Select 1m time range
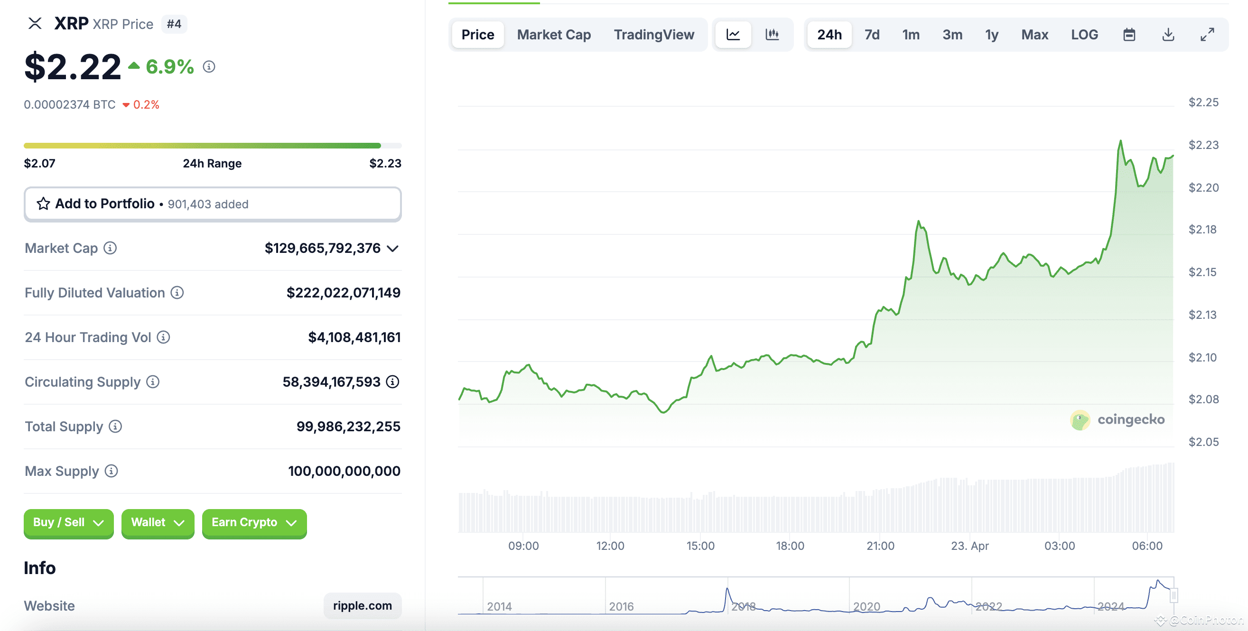 [x=911, y=34]
